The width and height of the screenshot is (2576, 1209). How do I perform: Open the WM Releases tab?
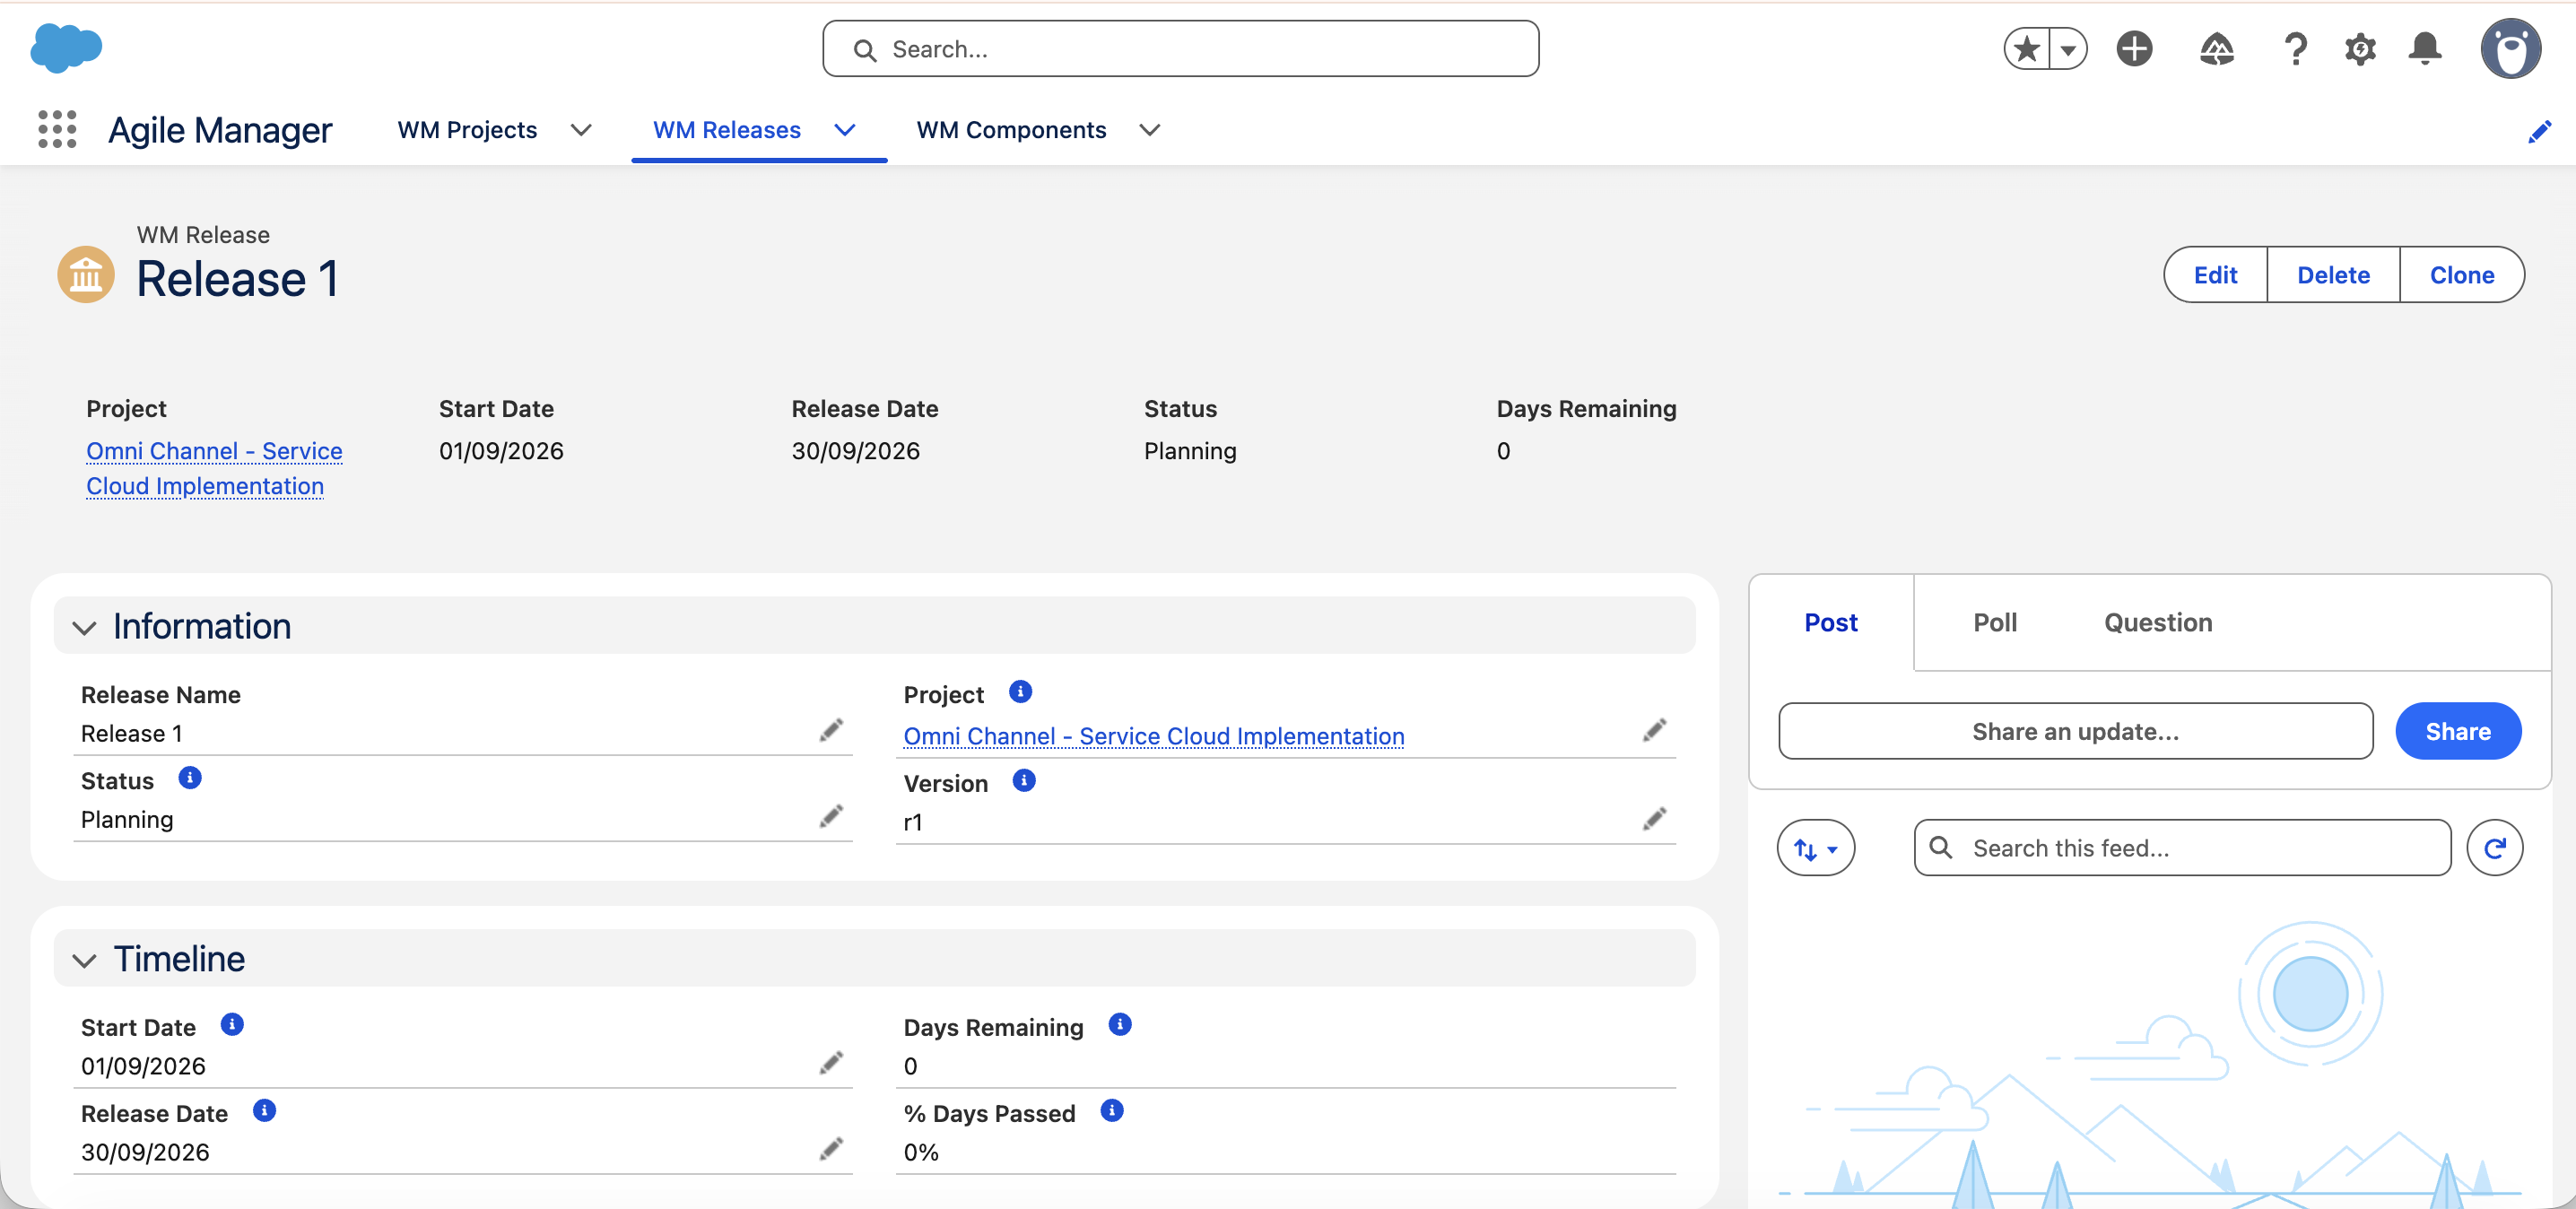click(x=727, y=130)
